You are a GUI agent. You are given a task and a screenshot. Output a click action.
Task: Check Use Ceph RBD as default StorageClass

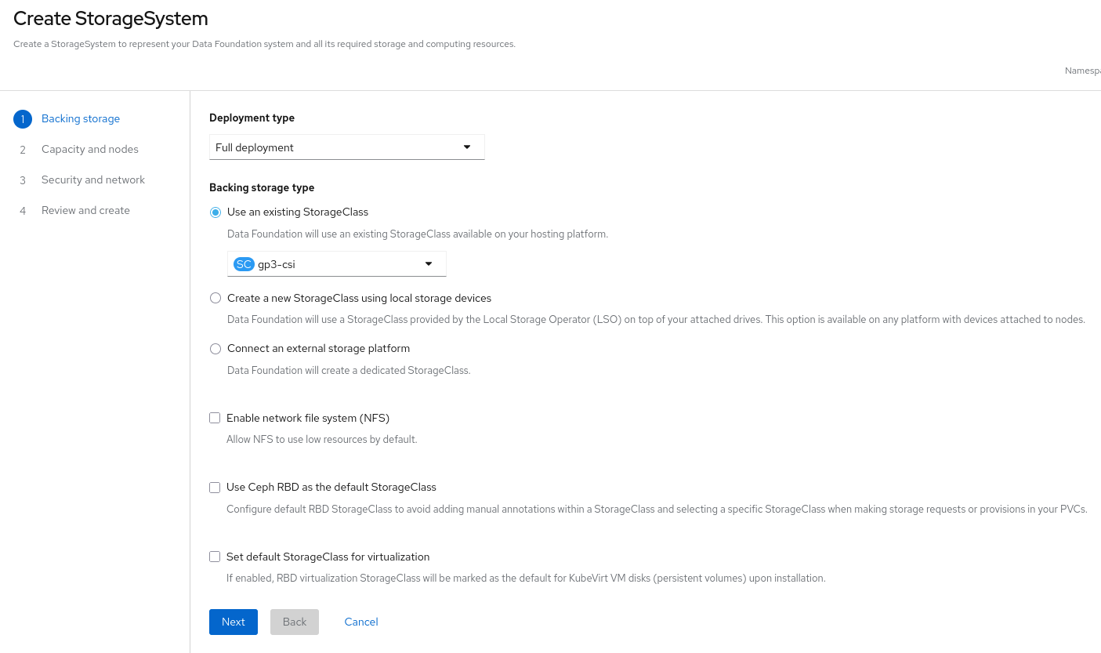pos(215,488)
